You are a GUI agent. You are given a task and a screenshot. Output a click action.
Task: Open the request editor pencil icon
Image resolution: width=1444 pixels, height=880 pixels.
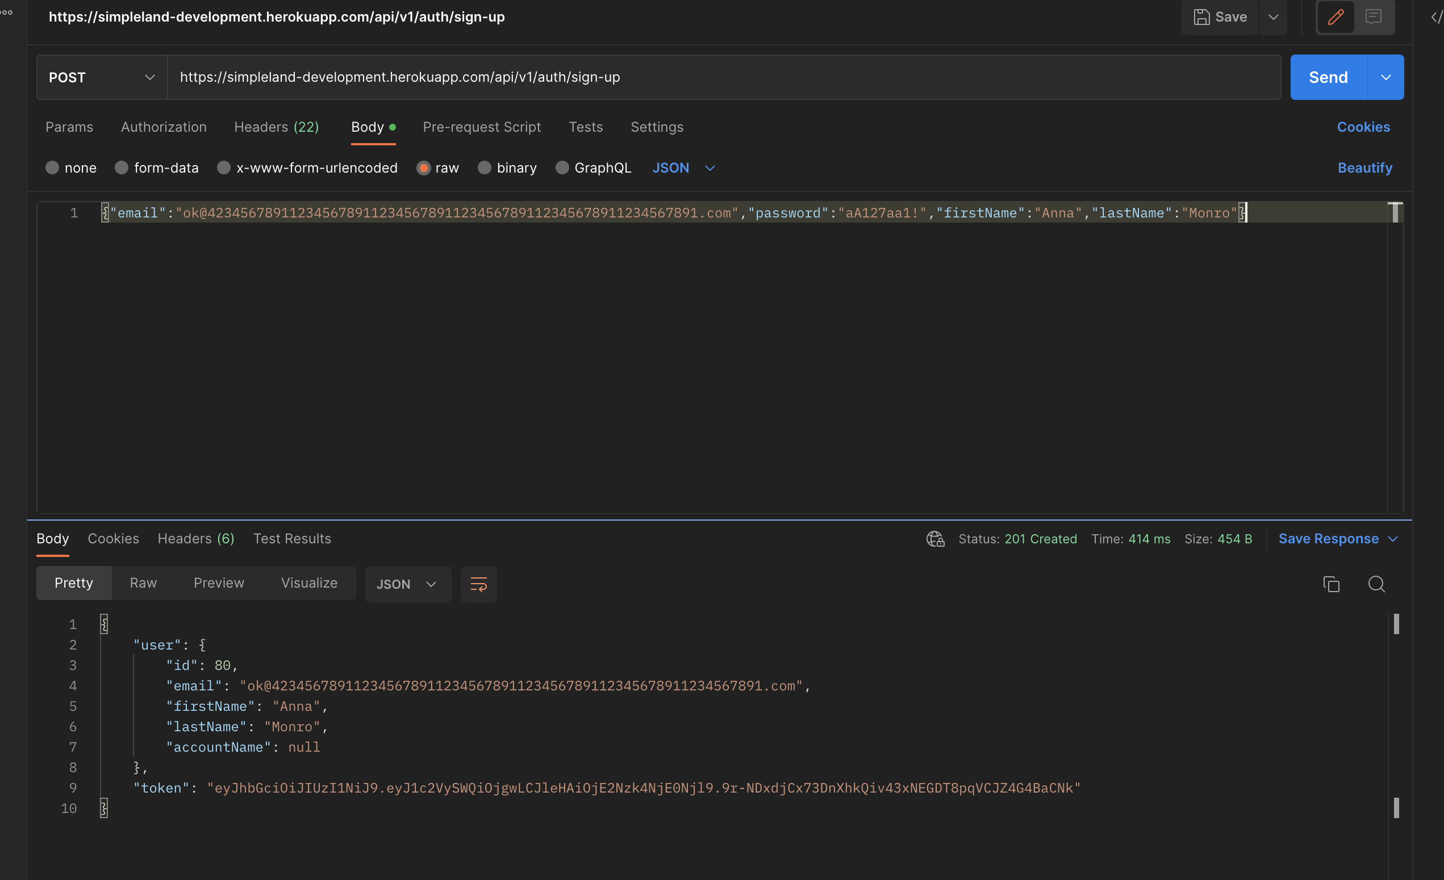(x=1335, y=17)
